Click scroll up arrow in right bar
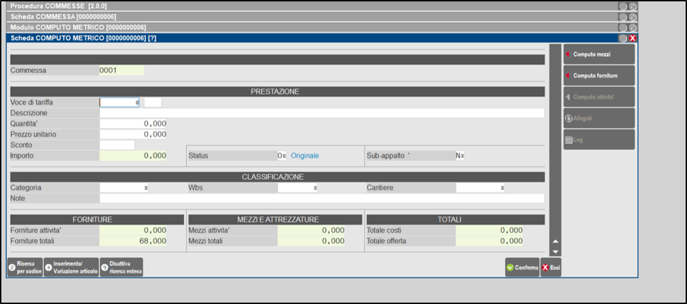687x304 pixels. (x=555, y=241)
